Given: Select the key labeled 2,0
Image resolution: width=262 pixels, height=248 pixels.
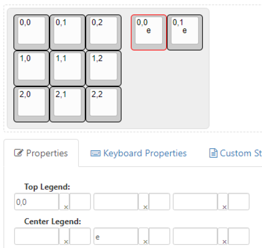Looking at the screenshot, I should [31, 104].
